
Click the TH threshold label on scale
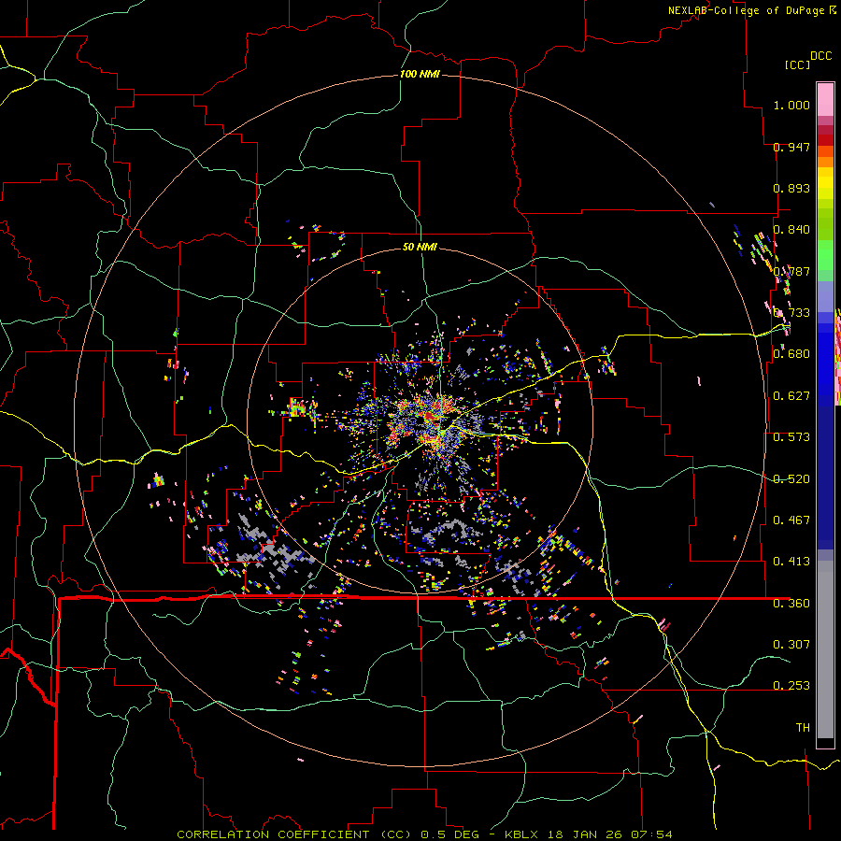pos(803,728)
